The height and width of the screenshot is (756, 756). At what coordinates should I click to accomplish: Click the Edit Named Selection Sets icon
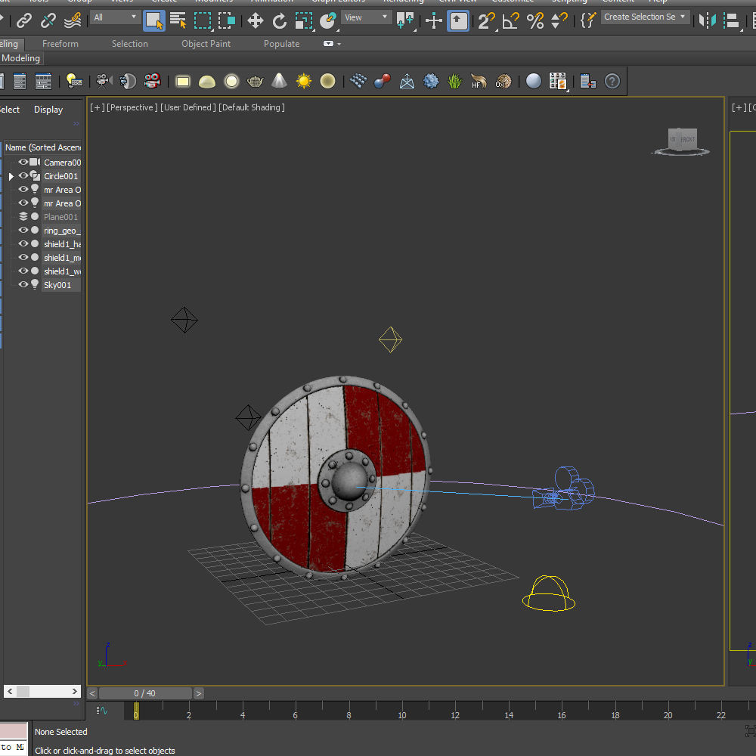coord(588,20)
